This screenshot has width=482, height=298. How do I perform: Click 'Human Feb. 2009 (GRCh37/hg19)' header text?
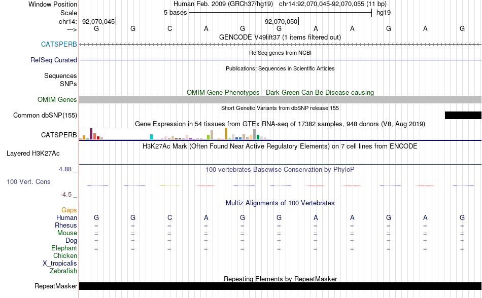coord(223,4)
